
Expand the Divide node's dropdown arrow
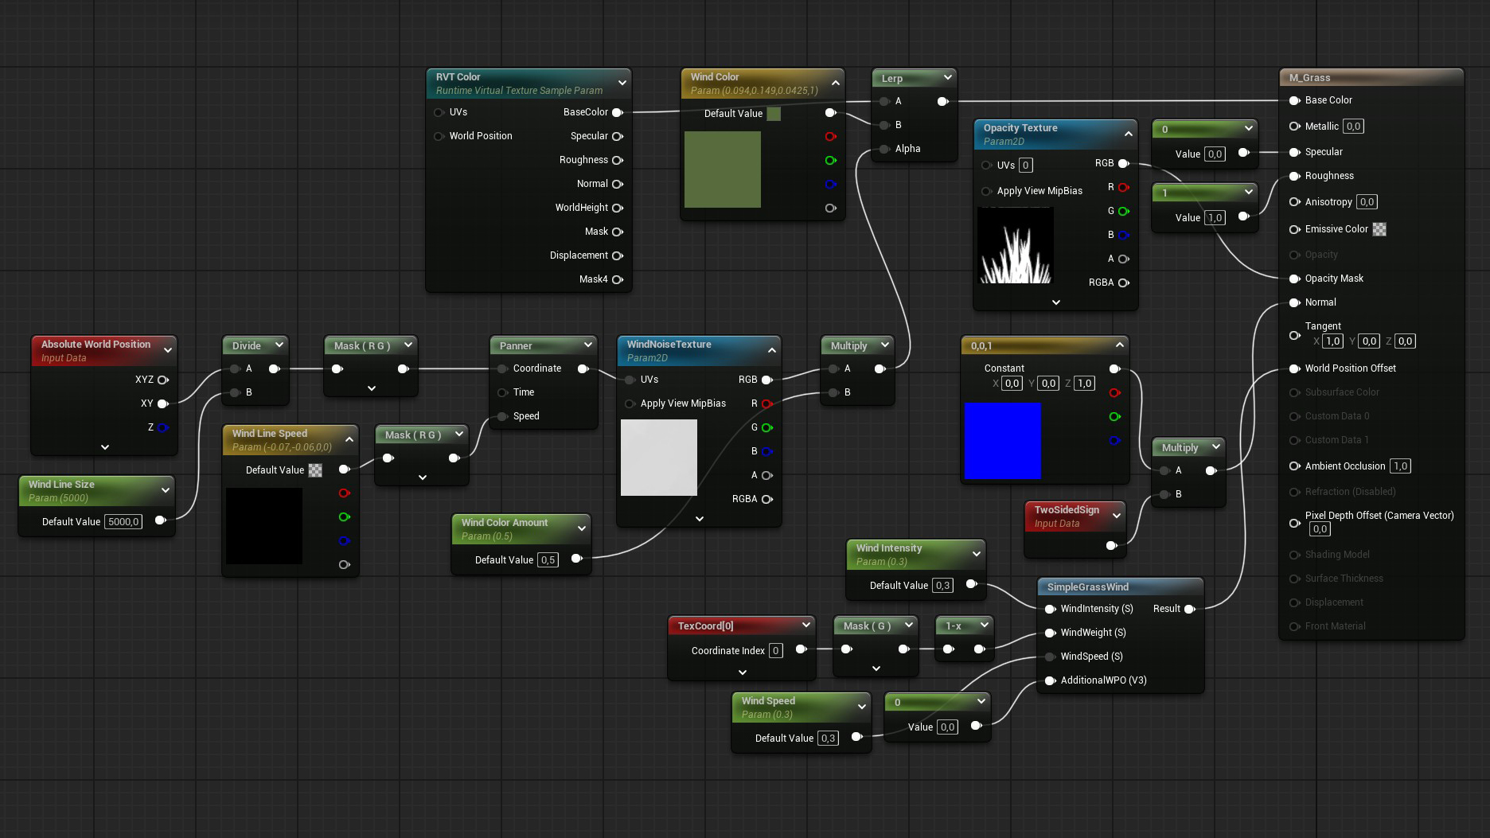[279, 345]
